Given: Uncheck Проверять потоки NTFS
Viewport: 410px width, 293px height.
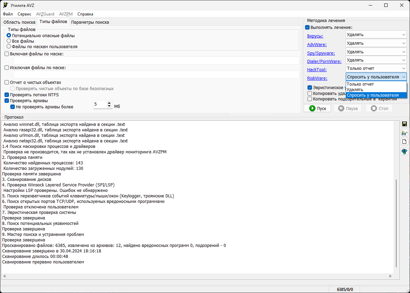Looking at the screenshot, I should [7, 95].
